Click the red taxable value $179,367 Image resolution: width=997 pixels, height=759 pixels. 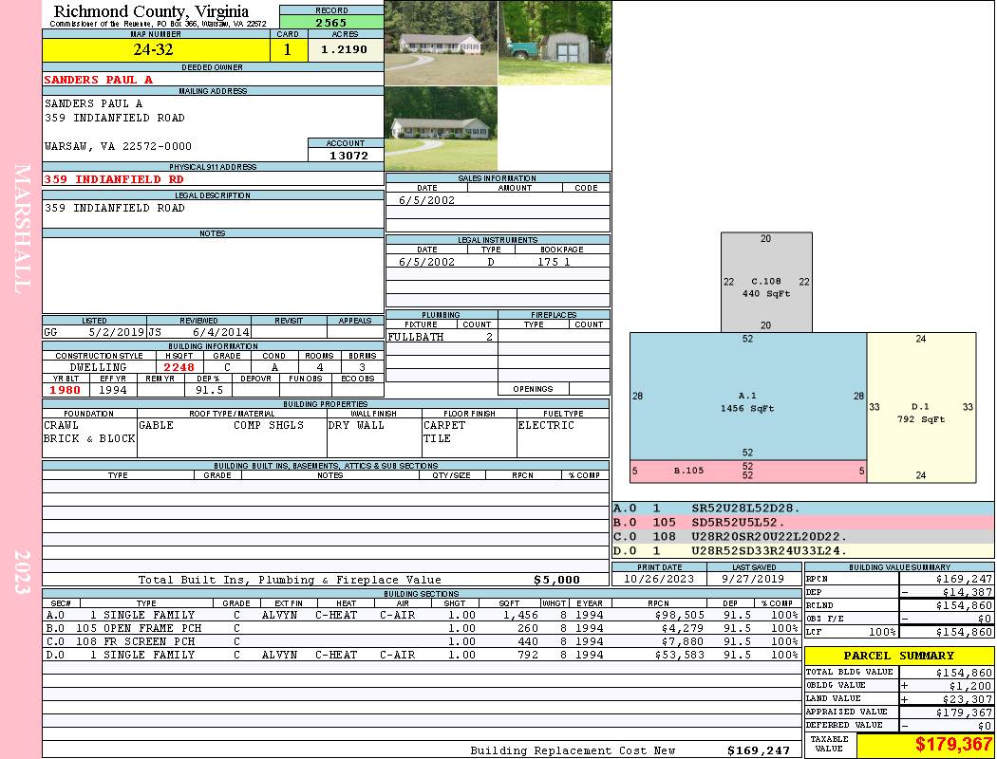(x=925, y=745)
